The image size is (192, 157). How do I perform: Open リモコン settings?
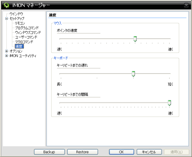point(20,23)
